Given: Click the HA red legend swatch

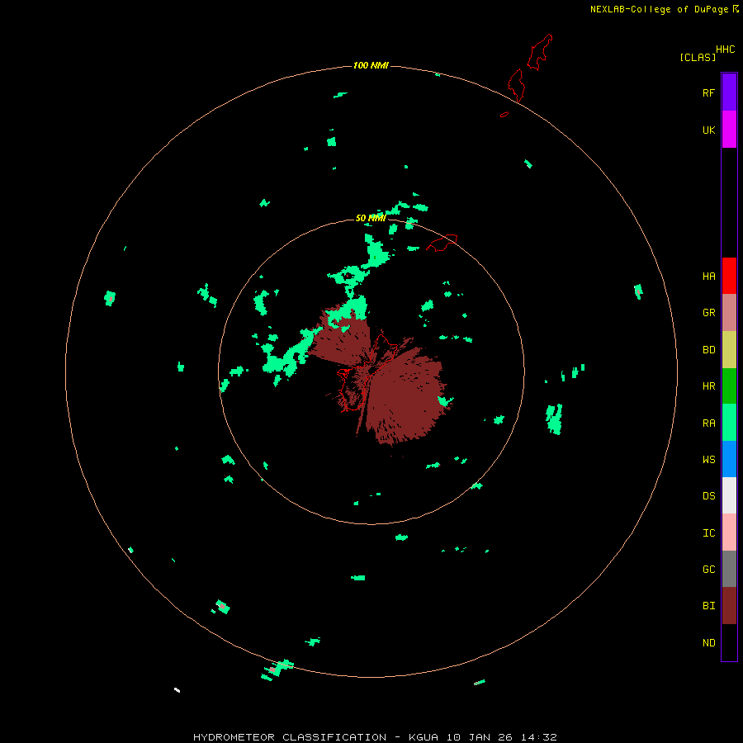Looking at the screenshot, I should tap(729, 276).
